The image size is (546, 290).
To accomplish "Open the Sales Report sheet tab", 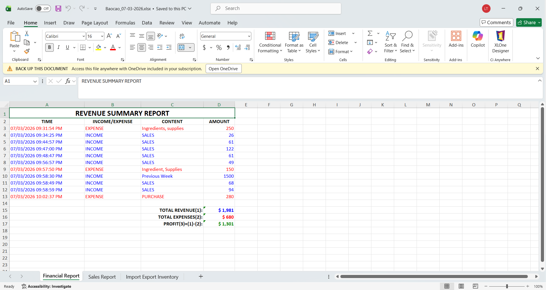I will coord(102,276).
